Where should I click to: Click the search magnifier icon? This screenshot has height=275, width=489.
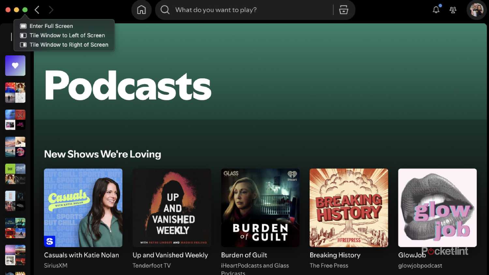click(x=165, y=10)
